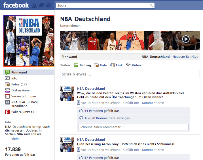Click the Schreibe einen Kommentar field
The height and width of the screenshot is (160, 203).
(x=134, y=127)
